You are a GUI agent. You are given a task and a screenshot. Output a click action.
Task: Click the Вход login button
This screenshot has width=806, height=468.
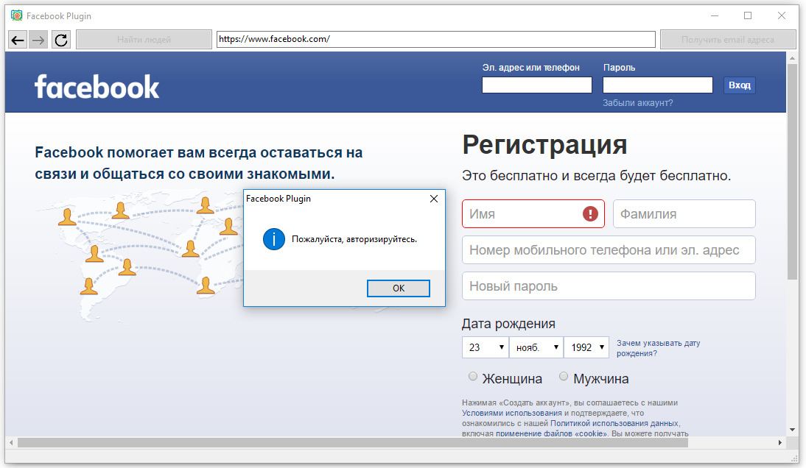click(739, 85)
